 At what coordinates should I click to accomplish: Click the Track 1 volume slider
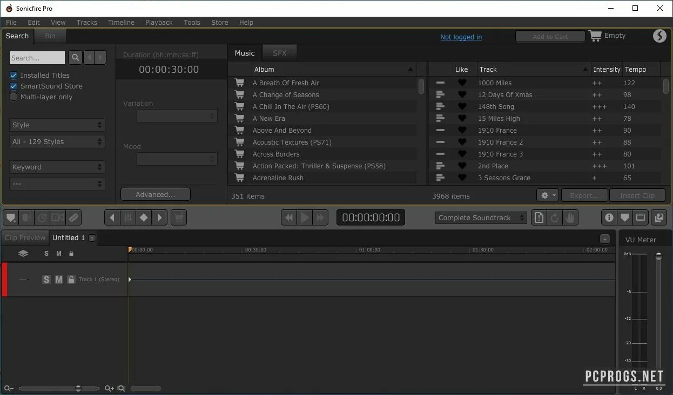coord(24,280)
